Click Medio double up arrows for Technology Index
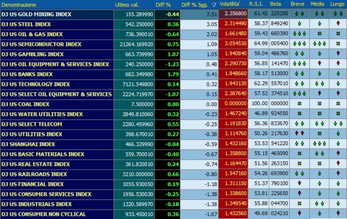The height and width of the screenshot is (219, 347). tap(319, 83)
